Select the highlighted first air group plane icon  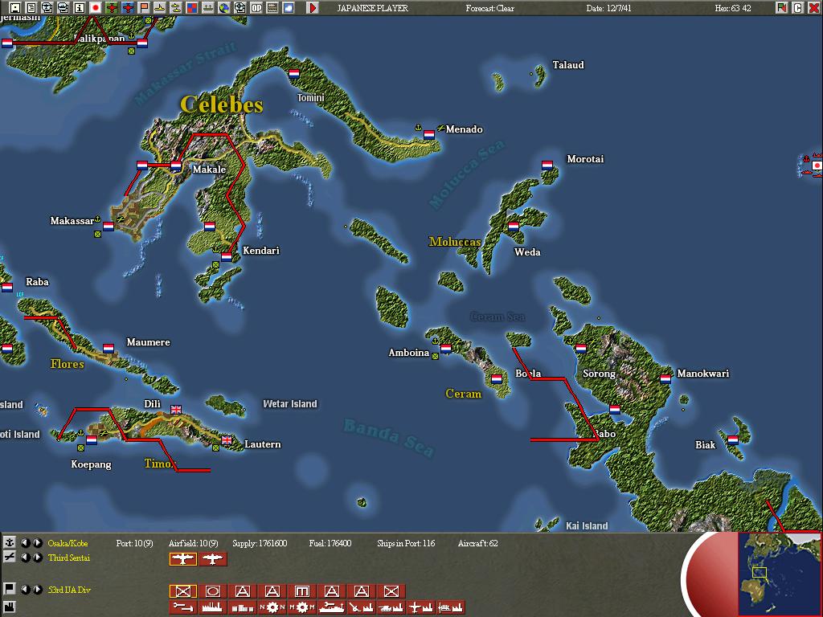tap(182, 559)
